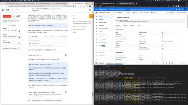Click the EDIT cluster button

point(129,13)
